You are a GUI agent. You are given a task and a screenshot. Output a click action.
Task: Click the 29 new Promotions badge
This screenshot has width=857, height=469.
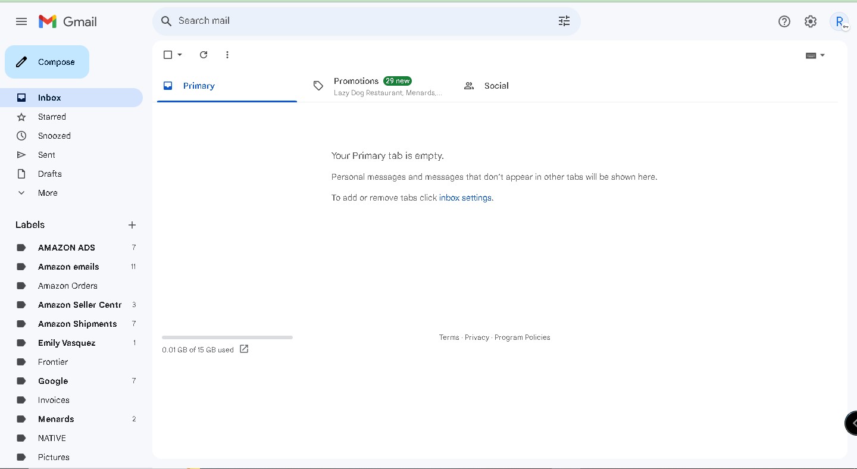tap(398, 81)
